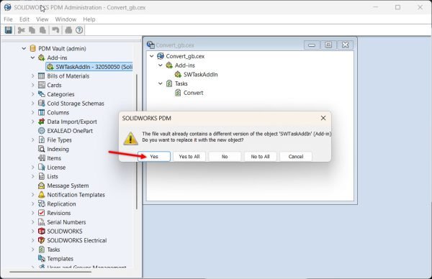
Task: Open the File menu
Action: [8, 19]
